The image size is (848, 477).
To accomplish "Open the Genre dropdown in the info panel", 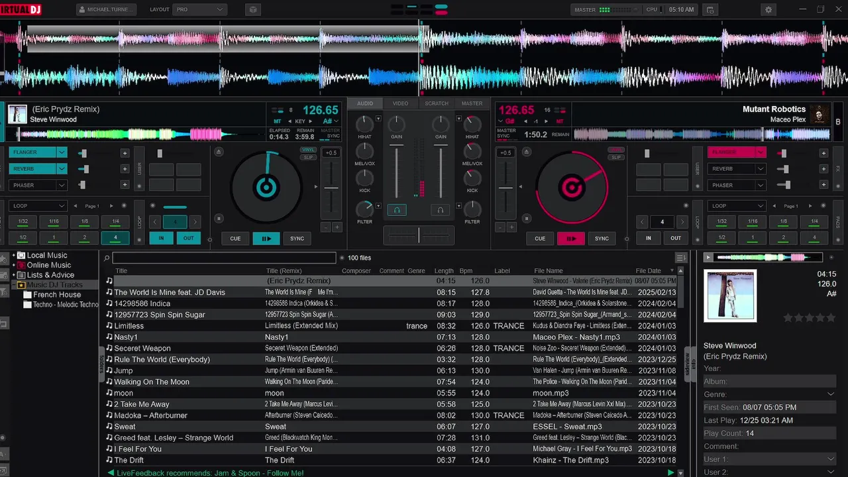I will pos(831,394).
